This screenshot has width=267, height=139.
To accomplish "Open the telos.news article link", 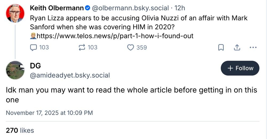I will [x=115, y=36].
